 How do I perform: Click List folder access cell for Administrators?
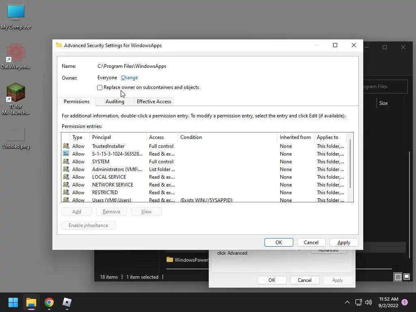[162, 169]
